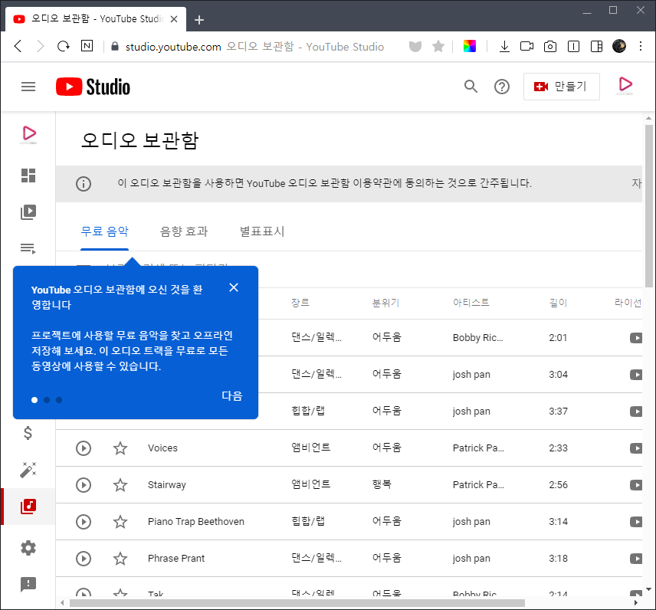The width and height of the screenshot is (656, 610).
Task: Click the video recorder icon in toolbar
Action: (526, 46)
